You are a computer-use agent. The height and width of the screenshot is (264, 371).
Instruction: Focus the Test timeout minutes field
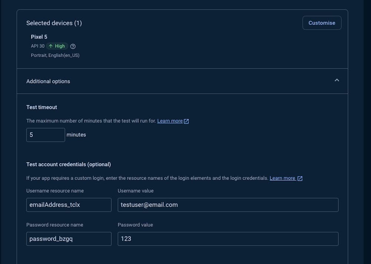click(45, 135)
